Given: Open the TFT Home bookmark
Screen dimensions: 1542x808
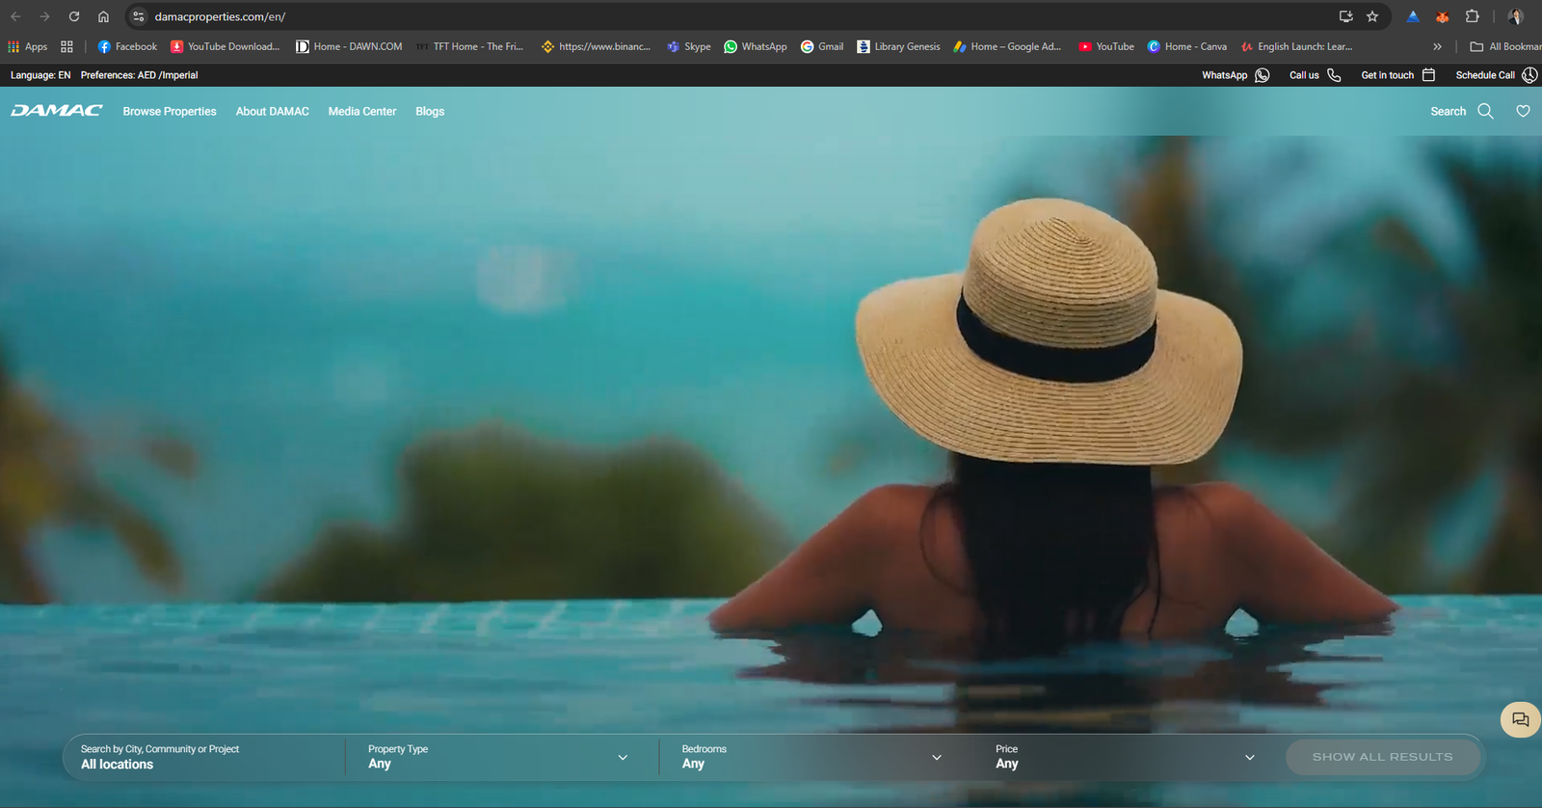Looking at the screenshot, I should (470, 46).
